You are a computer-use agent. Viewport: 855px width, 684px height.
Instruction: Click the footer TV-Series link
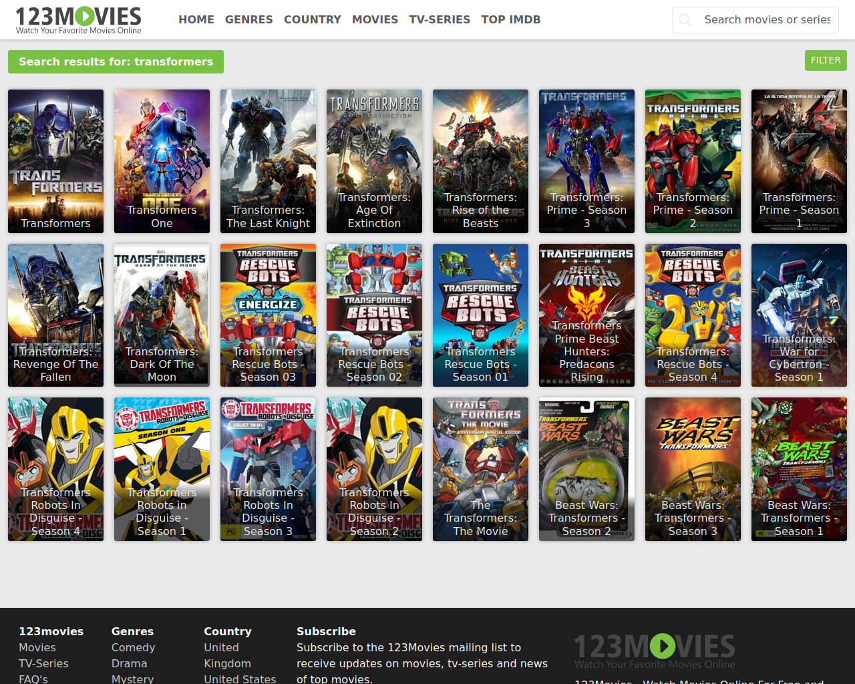point(43,663)
